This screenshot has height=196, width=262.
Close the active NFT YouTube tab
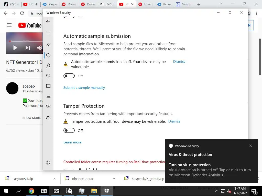coord(132,4)
